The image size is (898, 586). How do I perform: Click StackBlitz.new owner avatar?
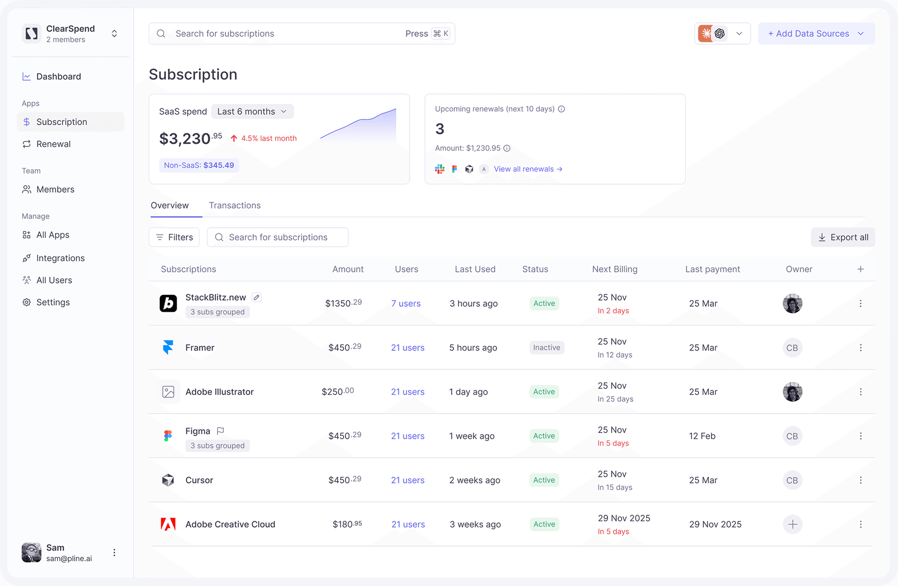tap(792, 304)
